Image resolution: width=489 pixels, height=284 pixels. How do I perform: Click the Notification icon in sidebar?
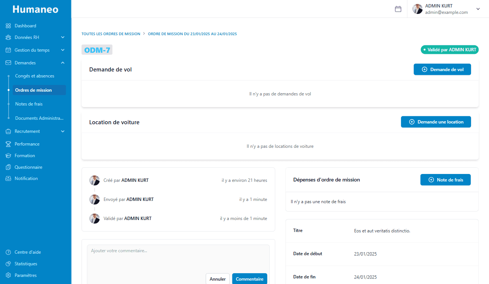(x=8, y=178)
